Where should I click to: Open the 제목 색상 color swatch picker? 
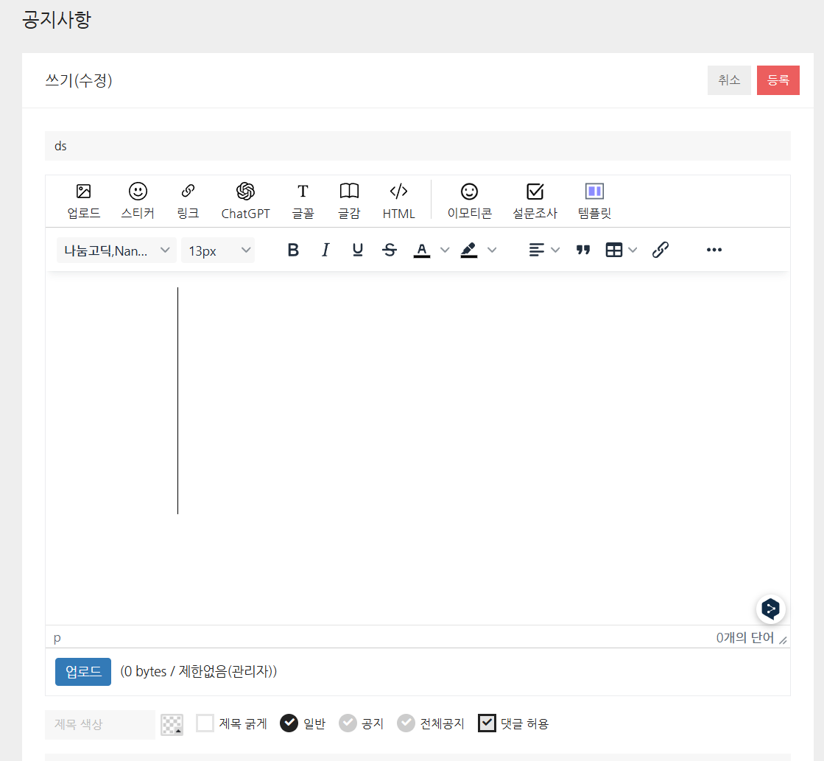(172, 724)
